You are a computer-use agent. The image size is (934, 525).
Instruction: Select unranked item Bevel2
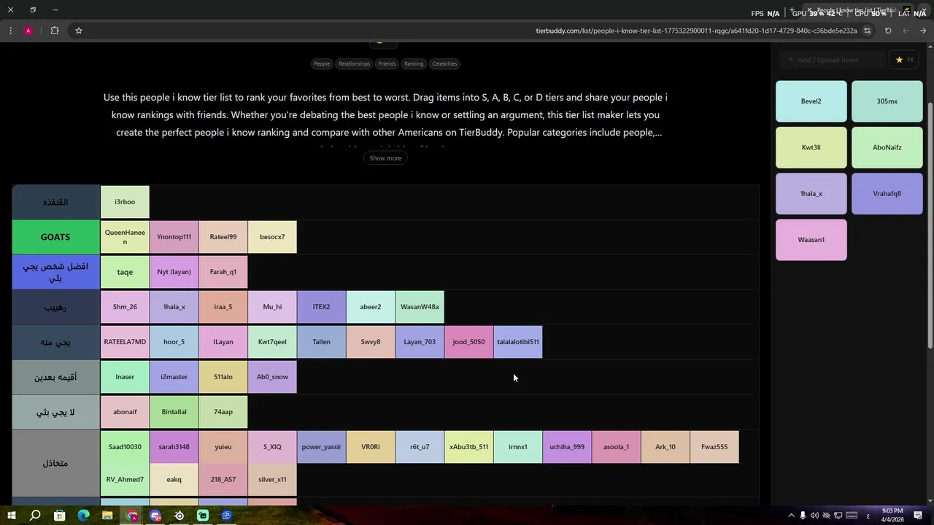811,101
